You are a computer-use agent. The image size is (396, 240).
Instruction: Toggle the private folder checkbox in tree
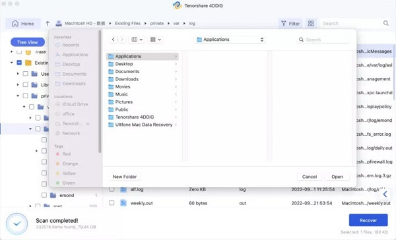[x=25, y=96]
